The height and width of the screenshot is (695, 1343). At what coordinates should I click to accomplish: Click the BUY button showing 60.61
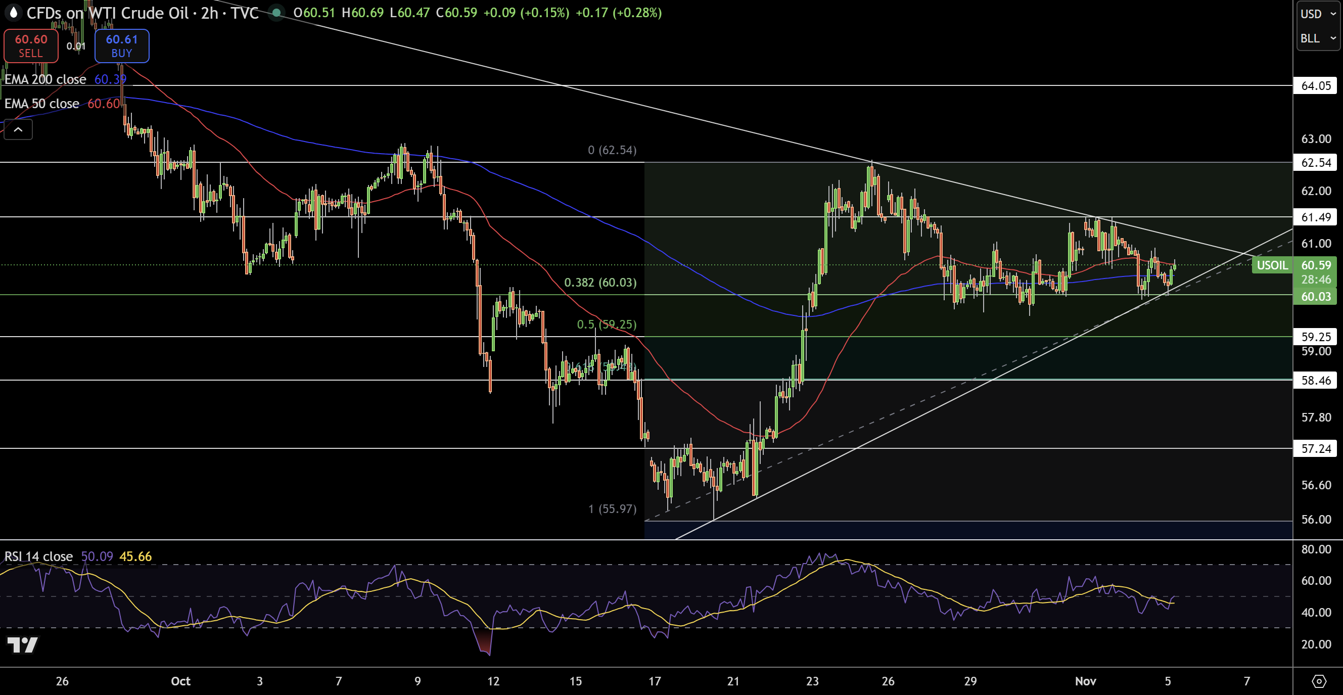tap(121, 46)
